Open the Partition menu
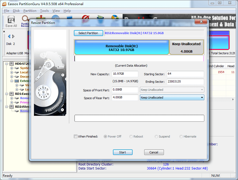Image resolution: width=238 pixels, height=180 pixels. (x=30, y=11)
